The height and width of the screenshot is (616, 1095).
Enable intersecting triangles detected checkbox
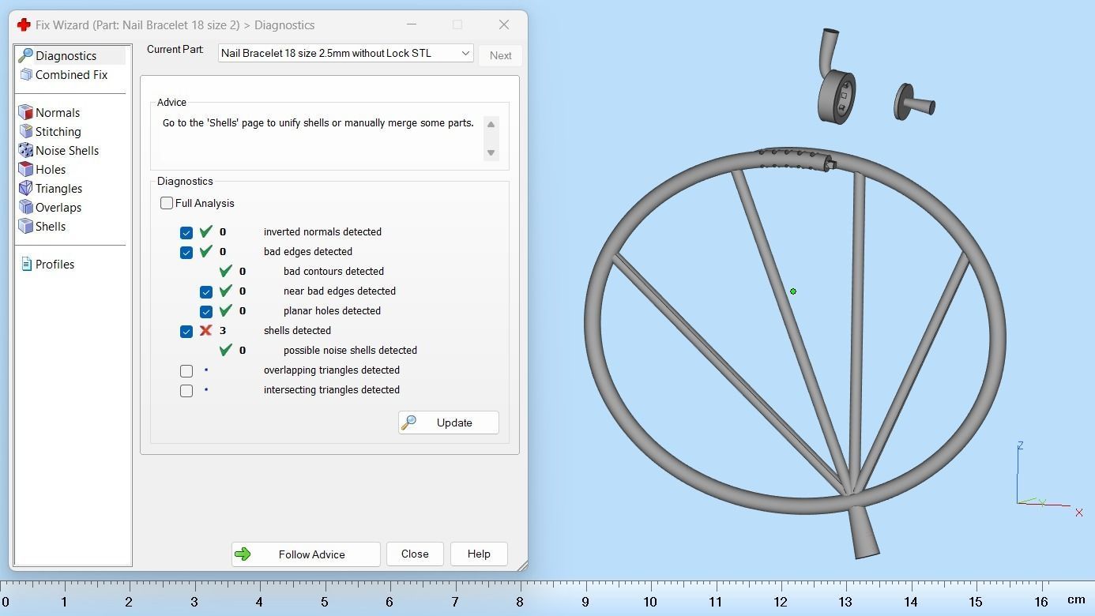186,390
